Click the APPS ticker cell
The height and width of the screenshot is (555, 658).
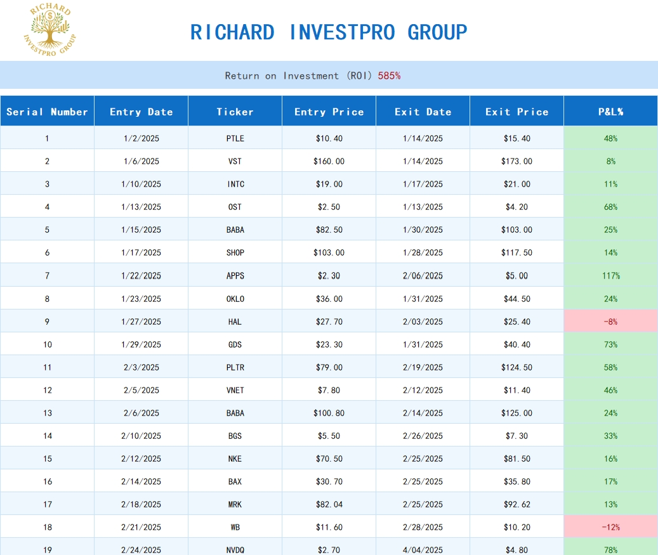tap(235, 275)
